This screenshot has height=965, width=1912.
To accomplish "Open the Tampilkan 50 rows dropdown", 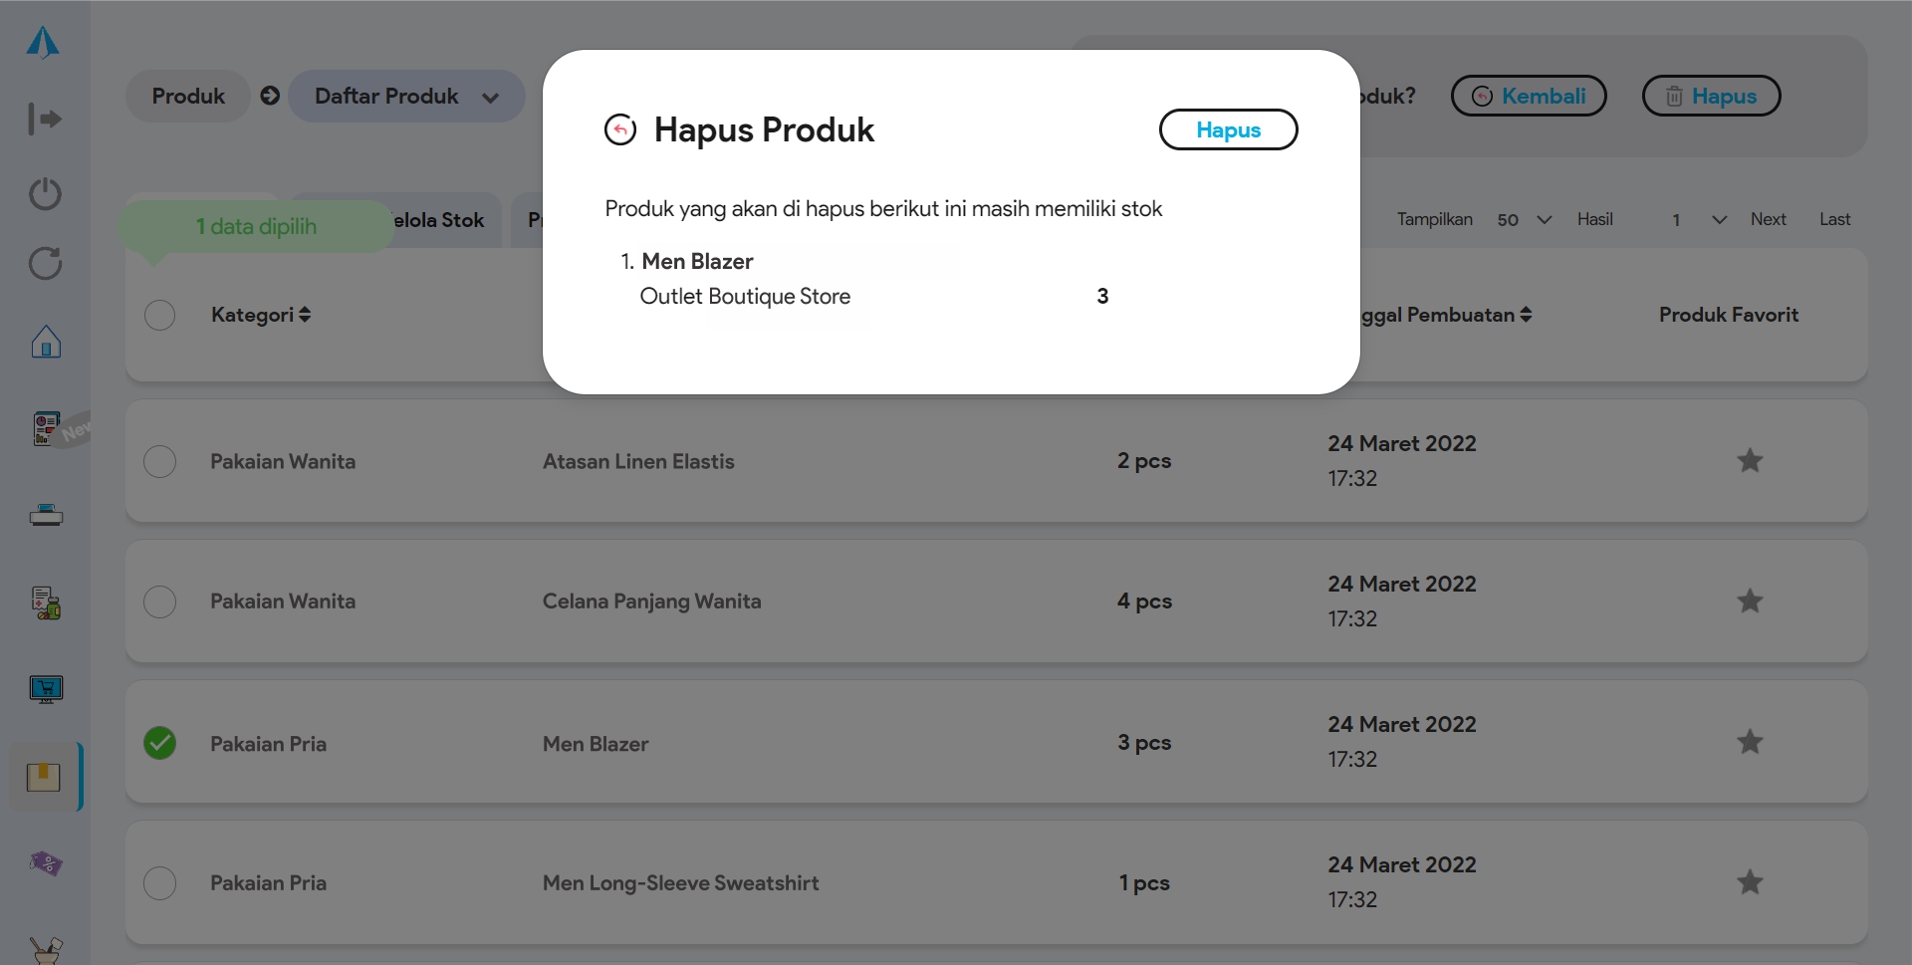I will click(x=1524, y=220).
